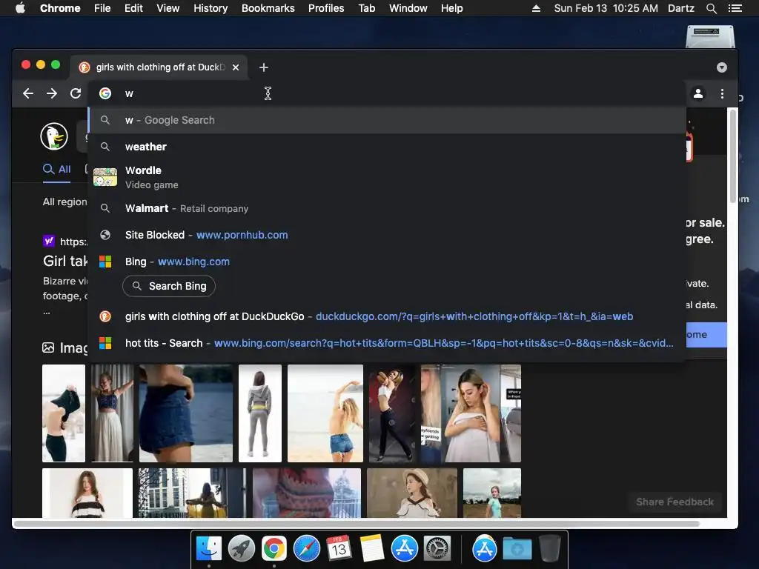Open the Edit menu

[x=133, y=8]
